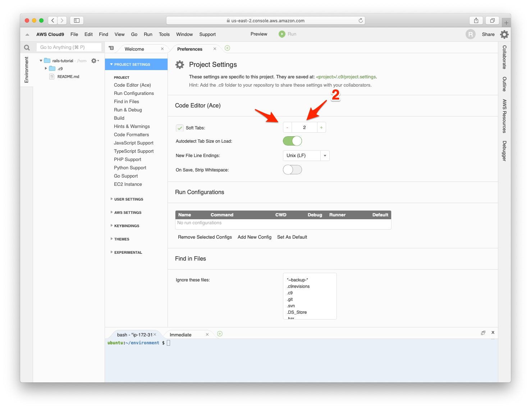
Task: Expand the User Settings section
Action: tap(128, 199)
